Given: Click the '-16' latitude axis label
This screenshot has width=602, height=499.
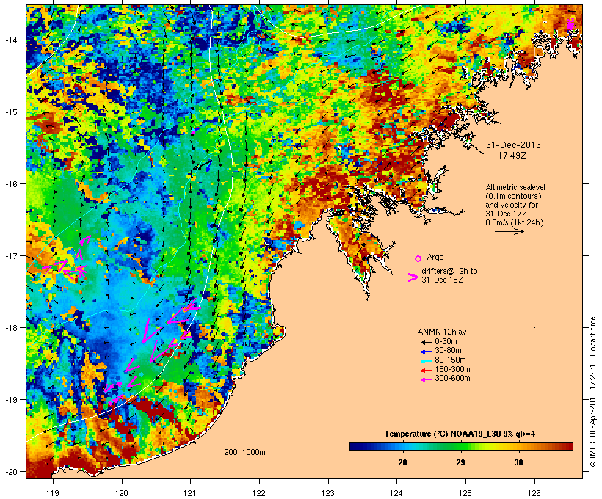Looking at the screenshot, I should (x=10, y=184).
